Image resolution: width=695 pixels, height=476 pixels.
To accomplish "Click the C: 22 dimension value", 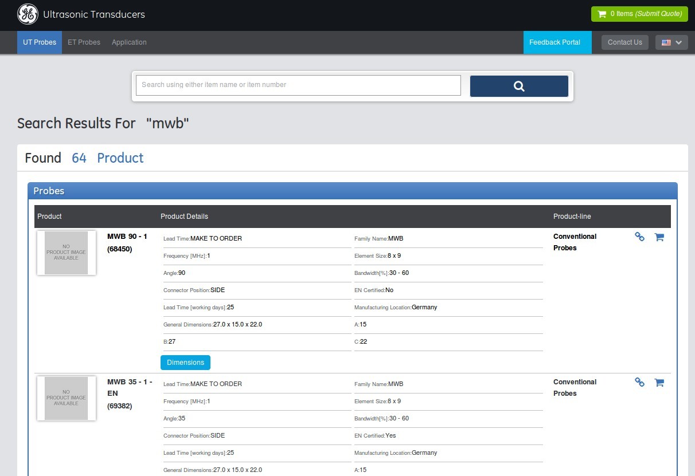I will click(364, 342).
